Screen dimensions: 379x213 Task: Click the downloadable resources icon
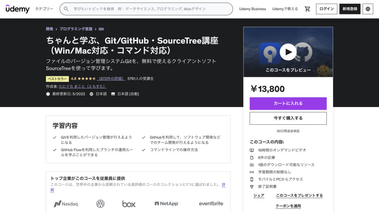(x=252, y=165)
